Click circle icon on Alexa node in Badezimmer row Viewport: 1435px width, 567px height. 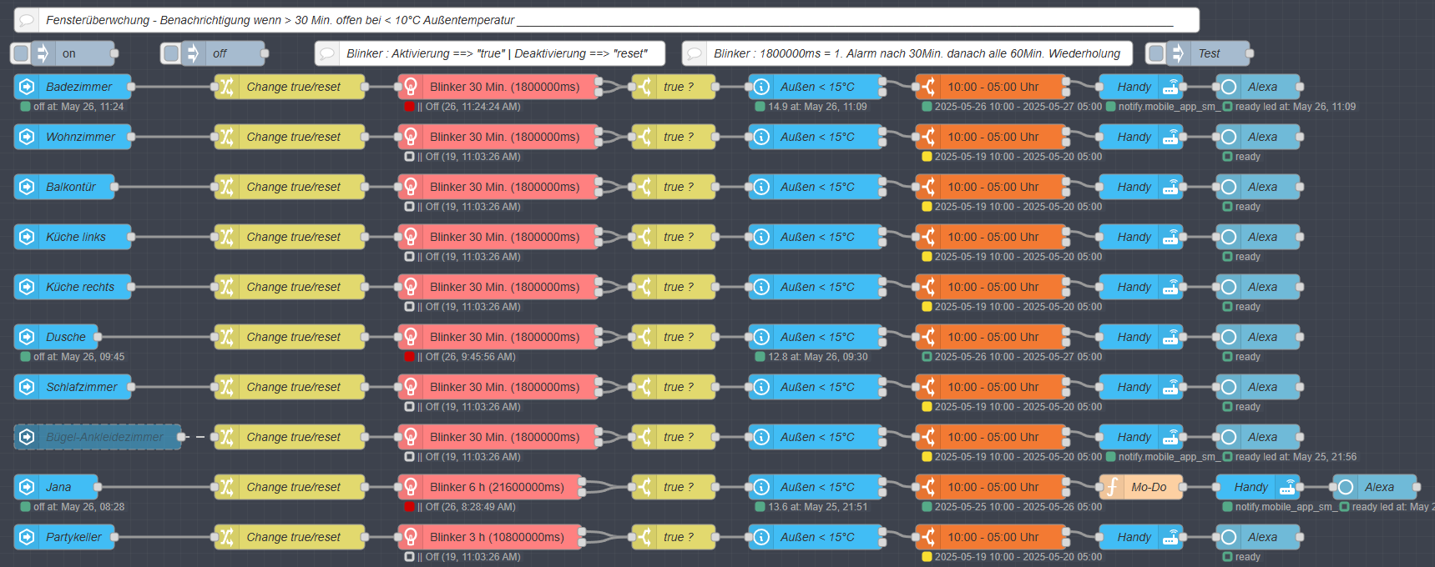1229,87
